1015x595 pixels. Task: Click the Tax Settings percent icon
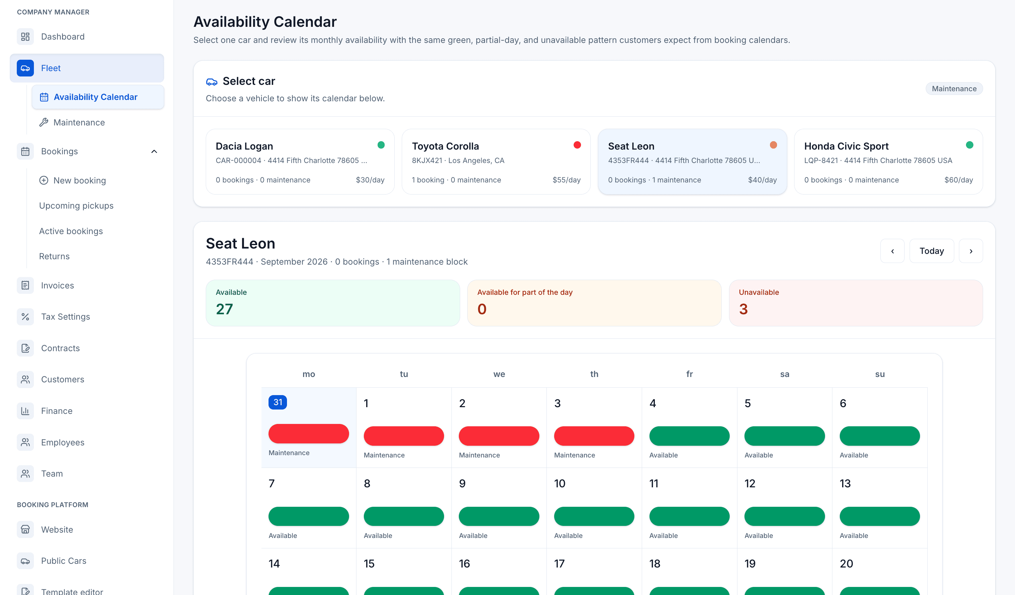25,317
